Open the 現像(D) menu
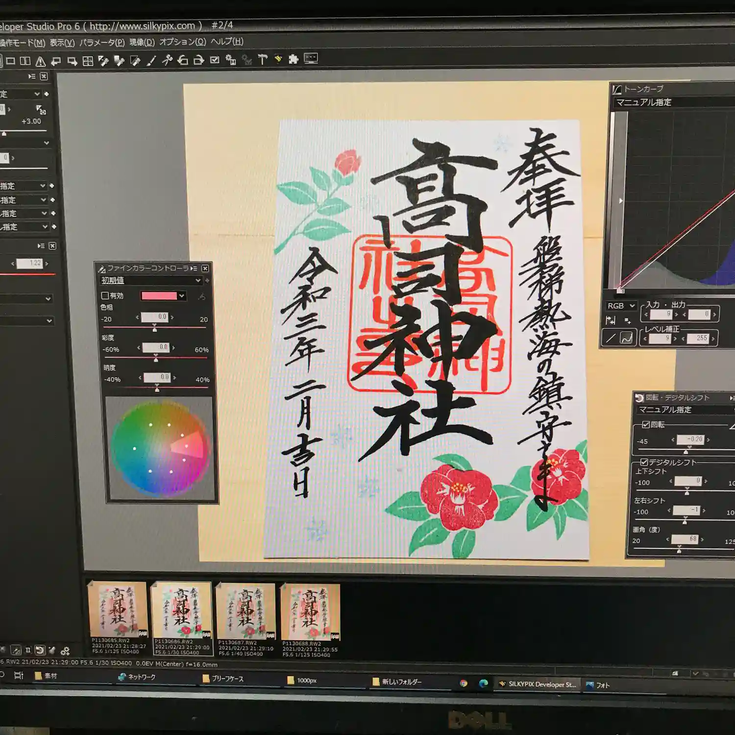Image resolution: width=735 pixels, height=735 pixels. (142, 42)
